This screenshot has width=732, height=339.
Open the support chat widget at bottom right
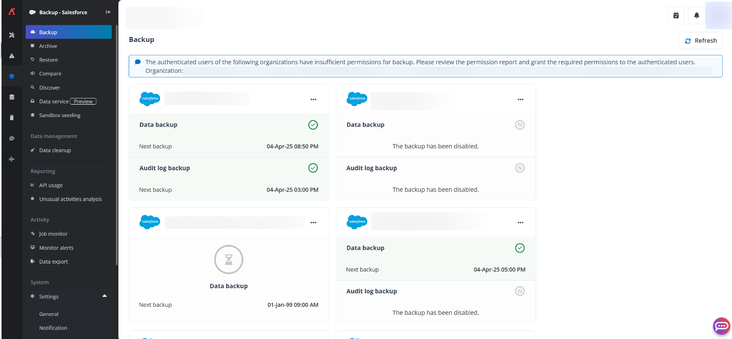tap(721, 326)
